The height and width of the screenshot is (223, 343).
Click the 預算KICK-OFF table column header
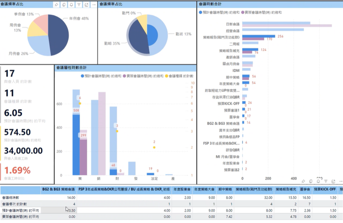tap(325, 189)
